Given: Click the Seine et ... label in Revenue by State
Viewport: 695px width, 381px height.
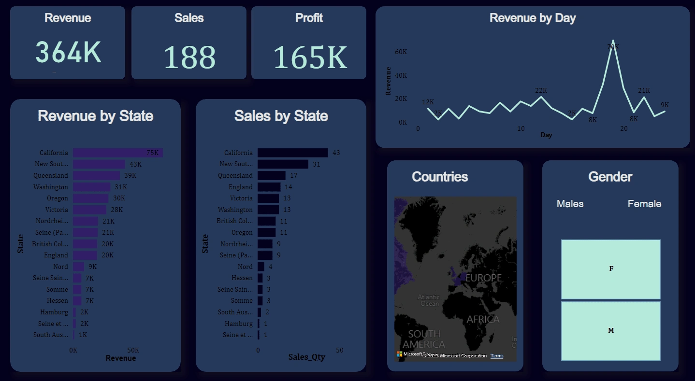Looking at the screenshot, I should tap(54, 324).
